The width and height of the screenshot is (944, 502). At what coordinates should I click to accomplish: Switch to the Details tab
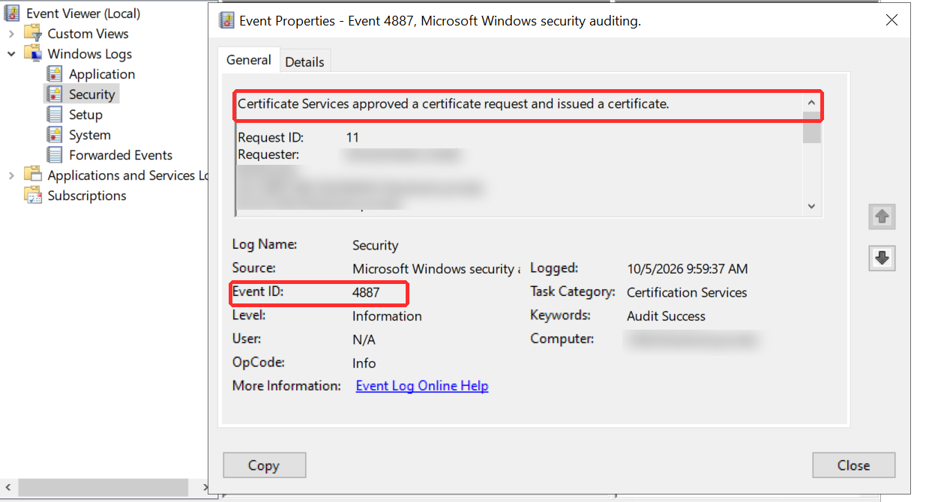coord(304,62)
